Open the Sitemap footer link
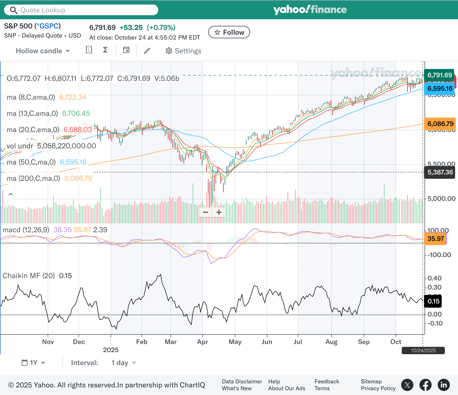This screenshot has height=395, width=458. [371, 382]
